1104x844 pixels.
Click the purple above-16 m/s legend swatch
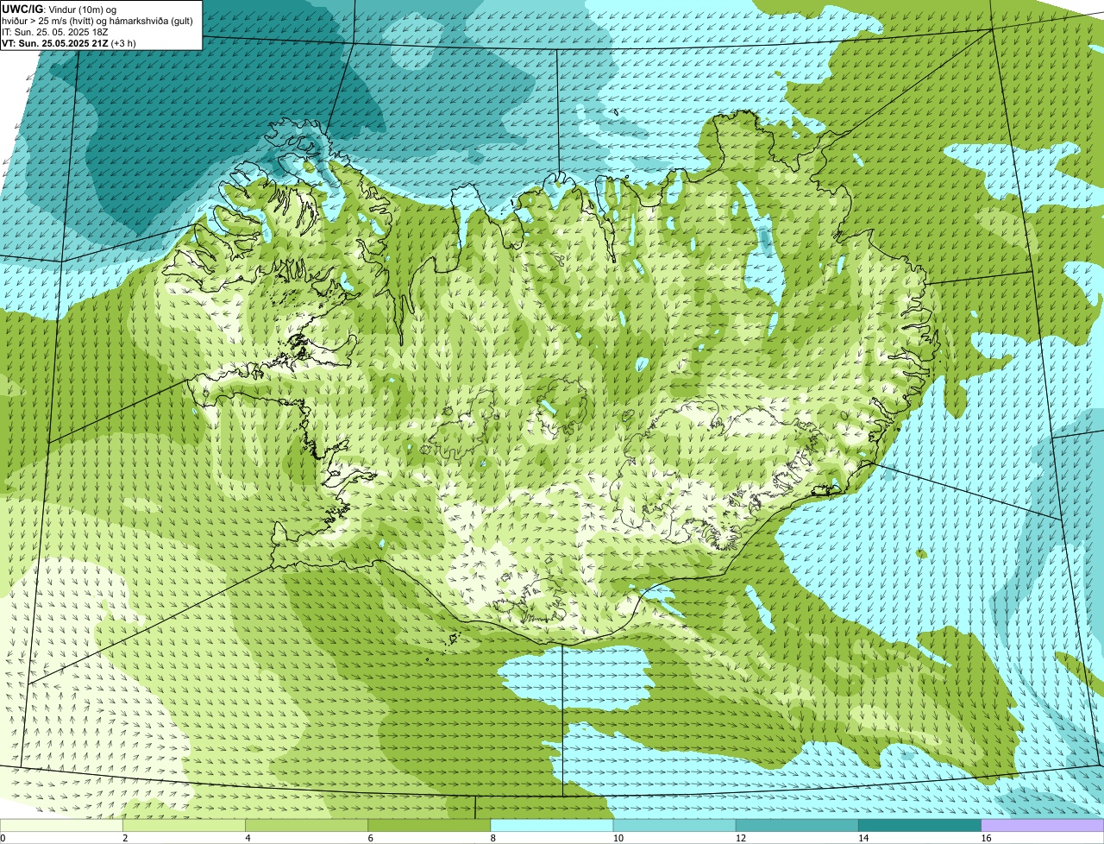tap(1043, 825)
